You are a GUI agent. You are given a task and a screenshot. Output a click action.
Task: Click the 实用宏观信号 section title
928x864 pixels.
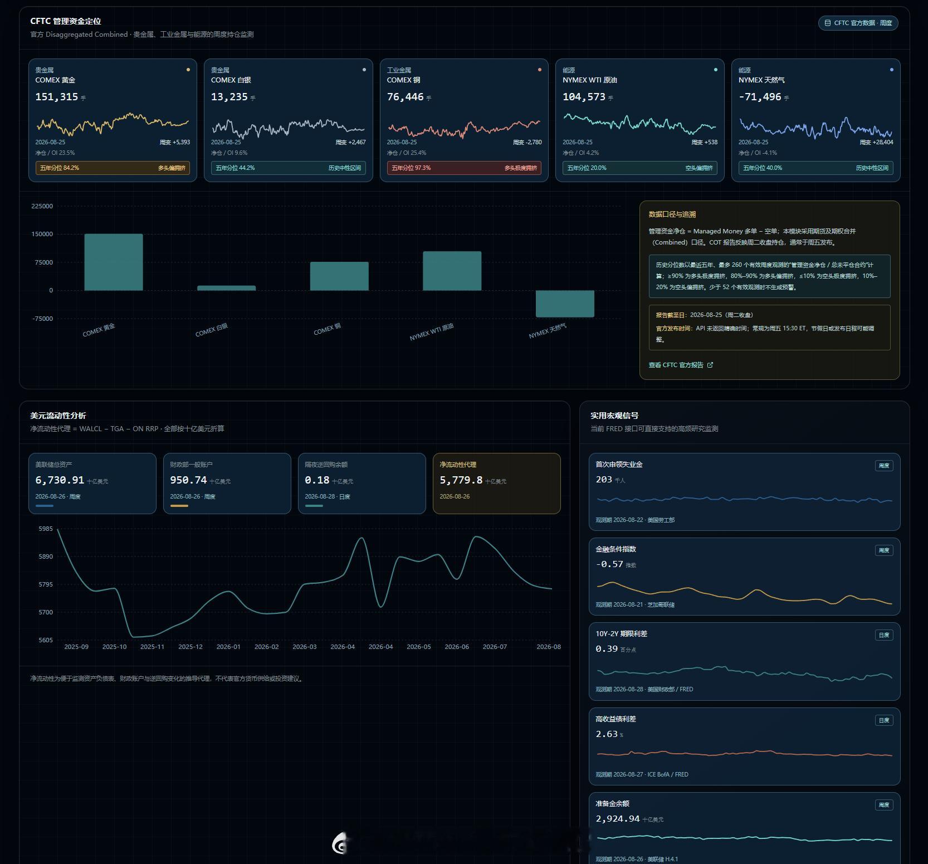[x=614, y=416]
